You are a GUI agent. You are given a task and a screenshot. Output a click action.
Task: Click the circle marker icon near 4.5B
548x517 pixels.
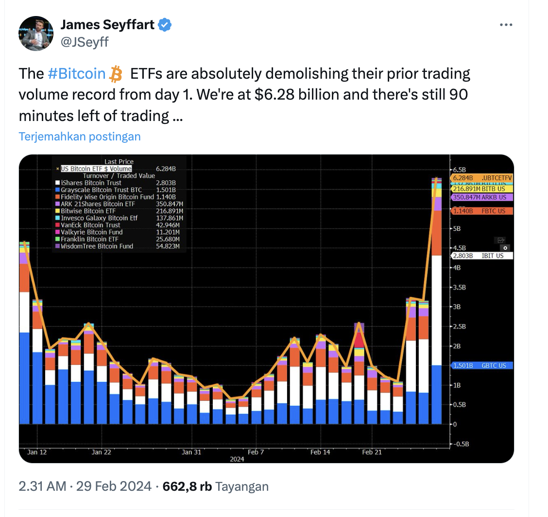point(505,248)
